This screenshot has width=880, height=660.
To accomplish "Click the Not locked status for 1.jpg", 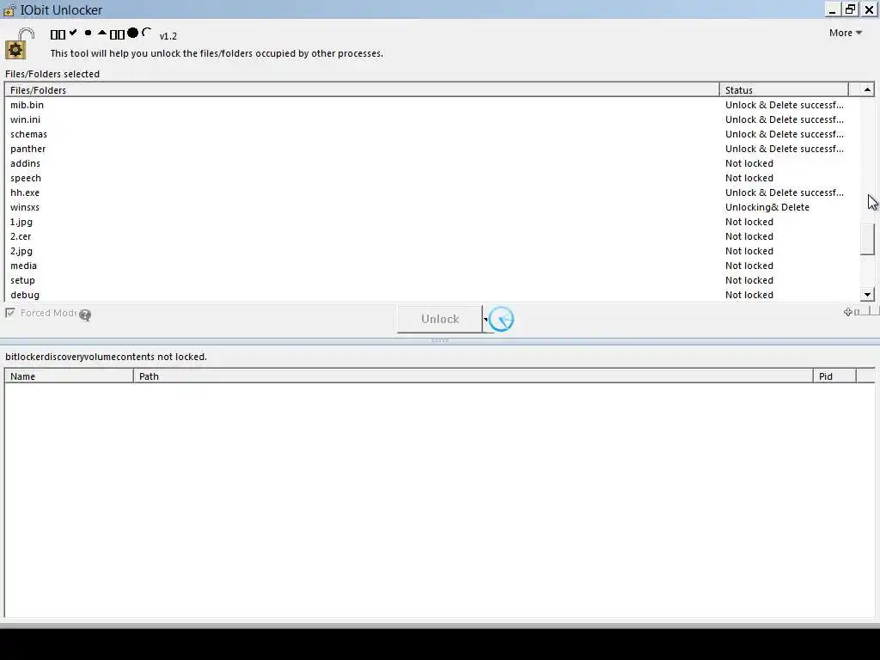I will point(749,222).
